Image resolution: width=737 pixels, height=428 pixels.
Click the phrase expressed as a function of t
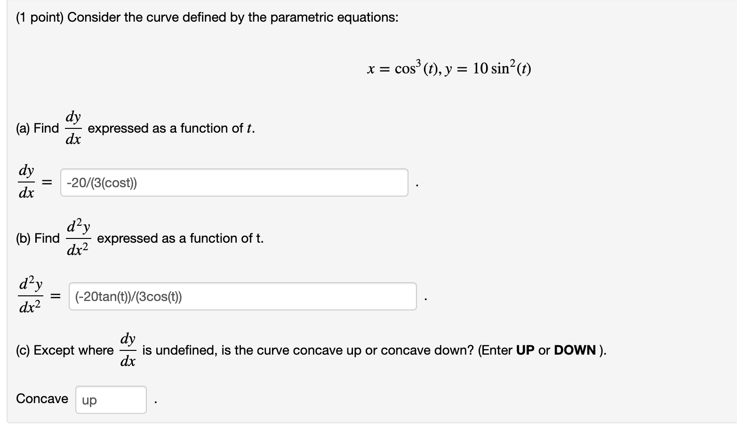pyautogui.click(x=171, y=128)
